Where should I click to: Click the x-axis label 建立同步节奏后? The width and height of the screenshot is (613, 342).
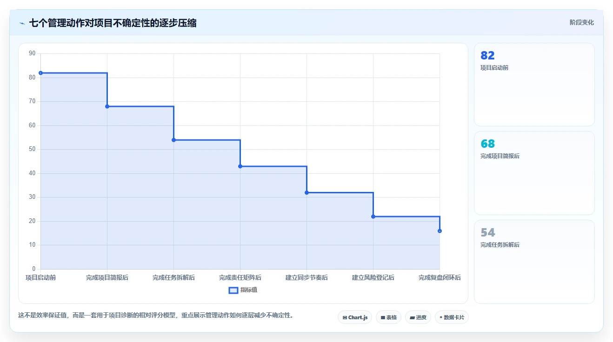pyautogui.click(x=306, y=277)
